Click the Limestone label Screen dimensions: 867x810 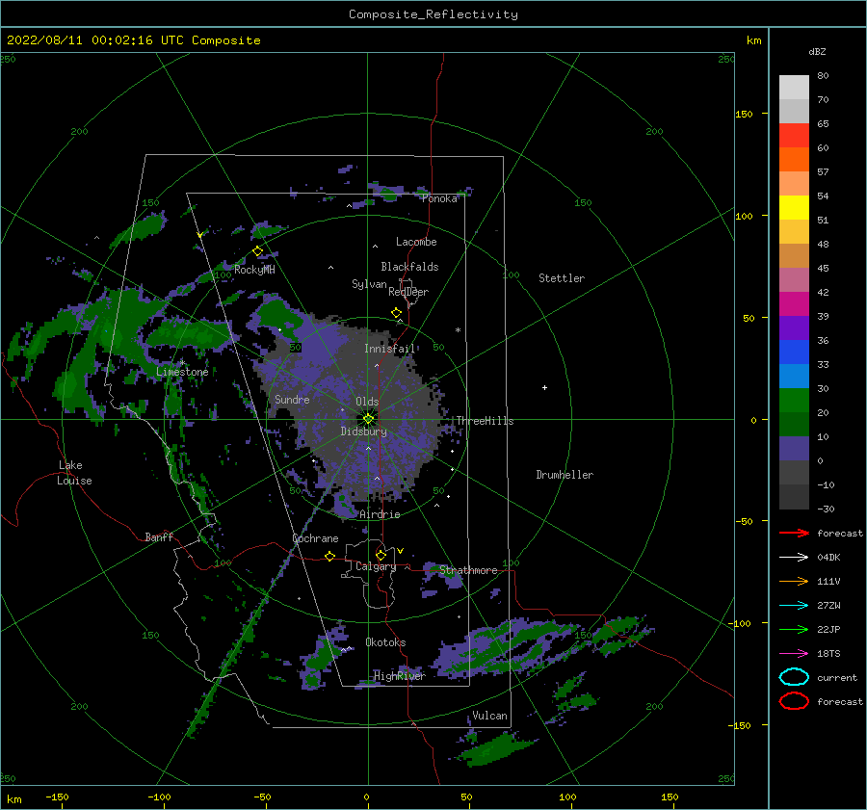(x=182, y=372)
